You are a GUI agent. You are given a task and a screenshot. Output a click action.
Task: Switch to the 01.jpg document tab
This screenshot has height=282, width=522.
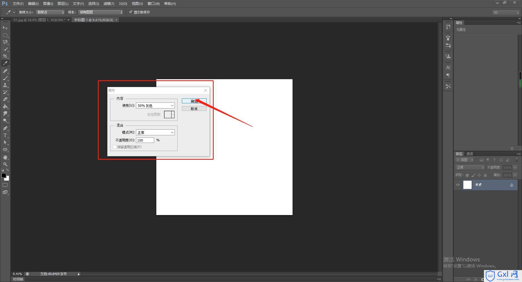tap(39, 20)
